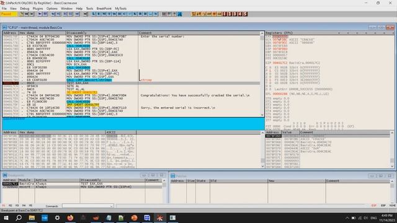Click custom tool button number 1

coord(225,14)
